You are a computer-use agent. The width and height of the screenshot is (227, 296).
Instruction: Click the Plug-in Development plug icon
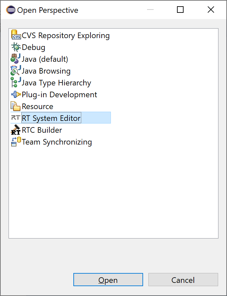16,95
